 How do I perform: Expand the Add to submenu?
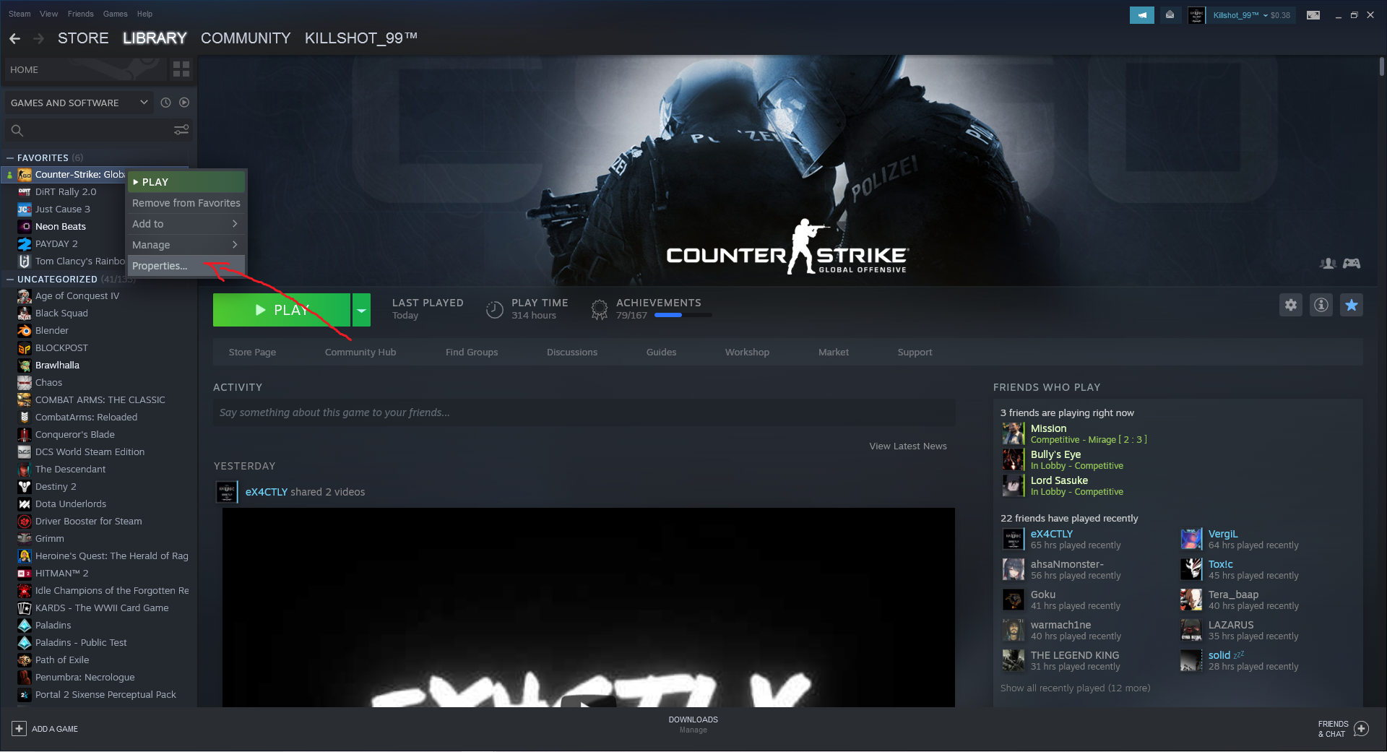tap(186, 224)
